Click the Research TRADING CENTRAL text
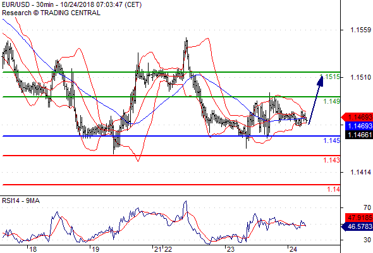 [x=51, y=13]
